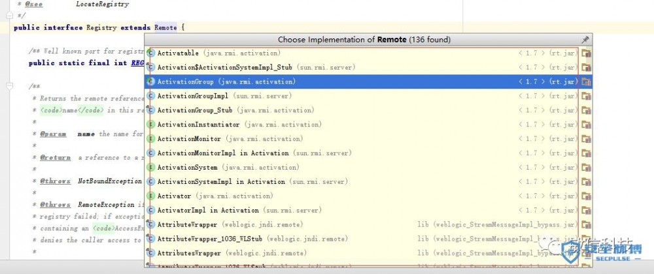The height and width of the screenshot is (274, 654).
Task: Click the library icon in the Activatable row
Action: 587,53
